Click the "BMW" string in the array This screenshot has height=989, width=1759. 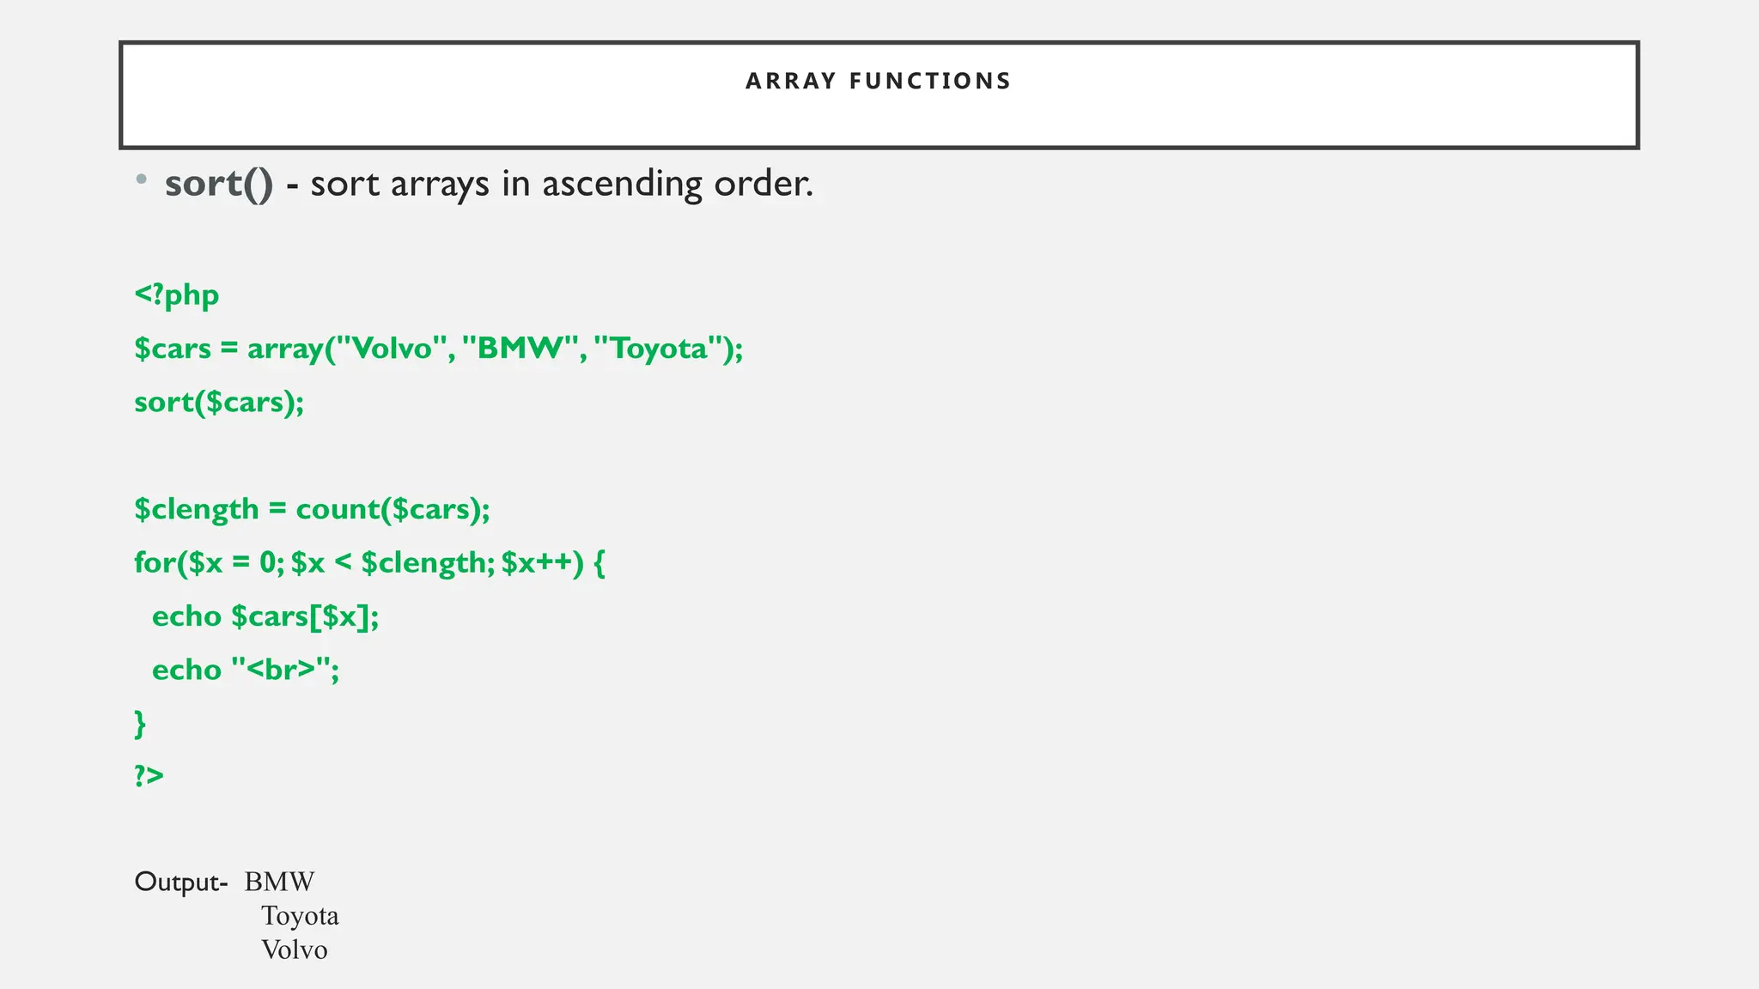(x=519, y=349)
